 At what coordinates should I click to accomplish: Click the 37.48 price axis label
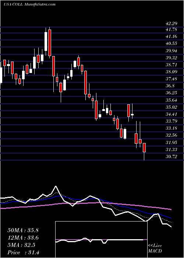coord(171,79)
